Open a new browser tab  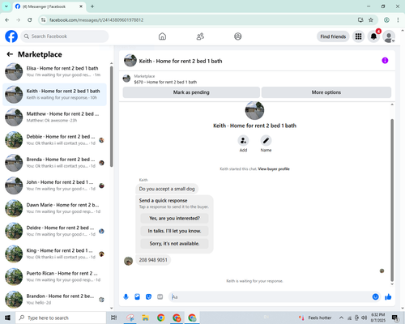[x=92, y=6]
